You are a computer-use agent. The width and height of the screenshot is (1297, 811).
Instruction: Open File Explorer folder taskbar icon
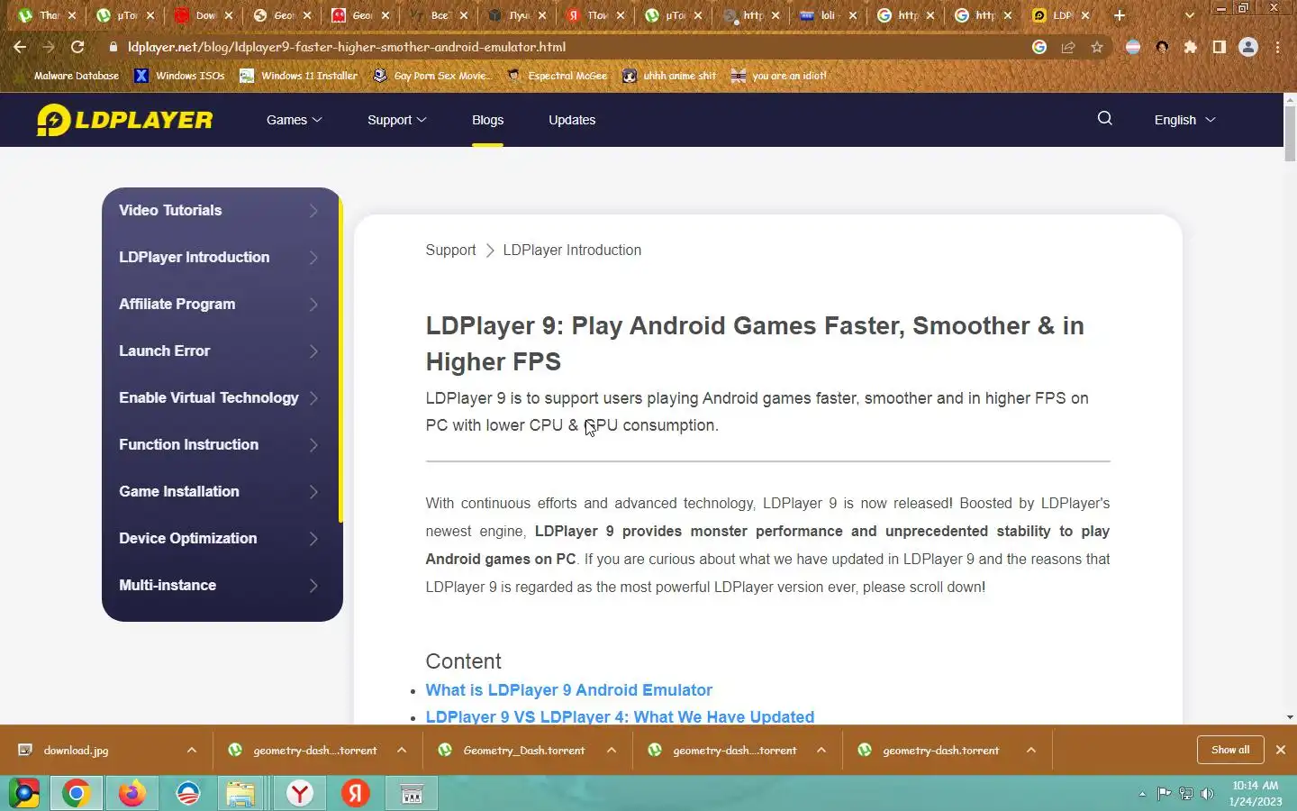[x=240, y=793]
